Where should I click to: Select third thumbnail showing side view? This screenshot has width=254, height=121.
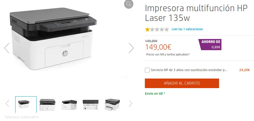[x=69, y=105]
